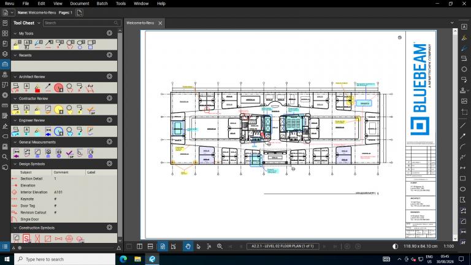This screenshot has width=471, height=265.
Task: Select the Line tool on right toolbar
Action: (463, 126)
